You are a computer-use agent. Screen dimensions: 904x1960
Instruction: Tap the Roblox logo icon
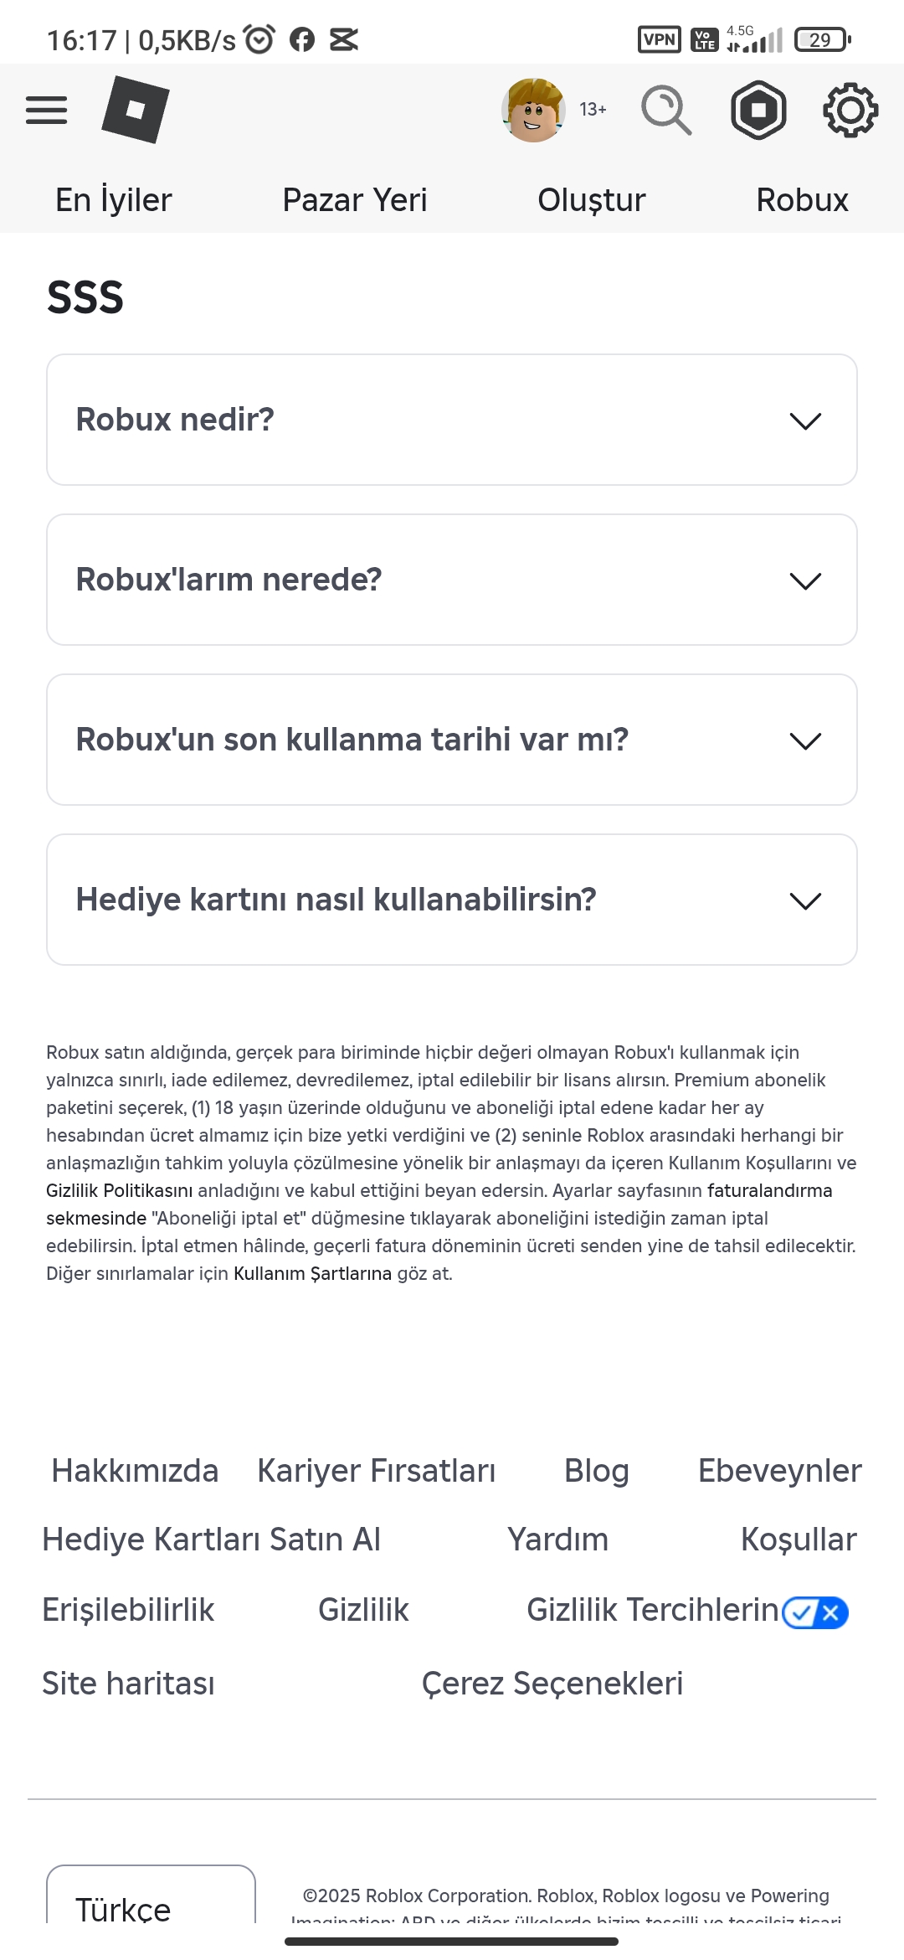click(135, 110)
